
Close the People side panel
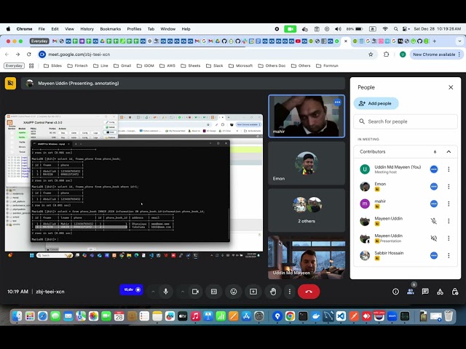pyautogui.click(x=451, y=87)
